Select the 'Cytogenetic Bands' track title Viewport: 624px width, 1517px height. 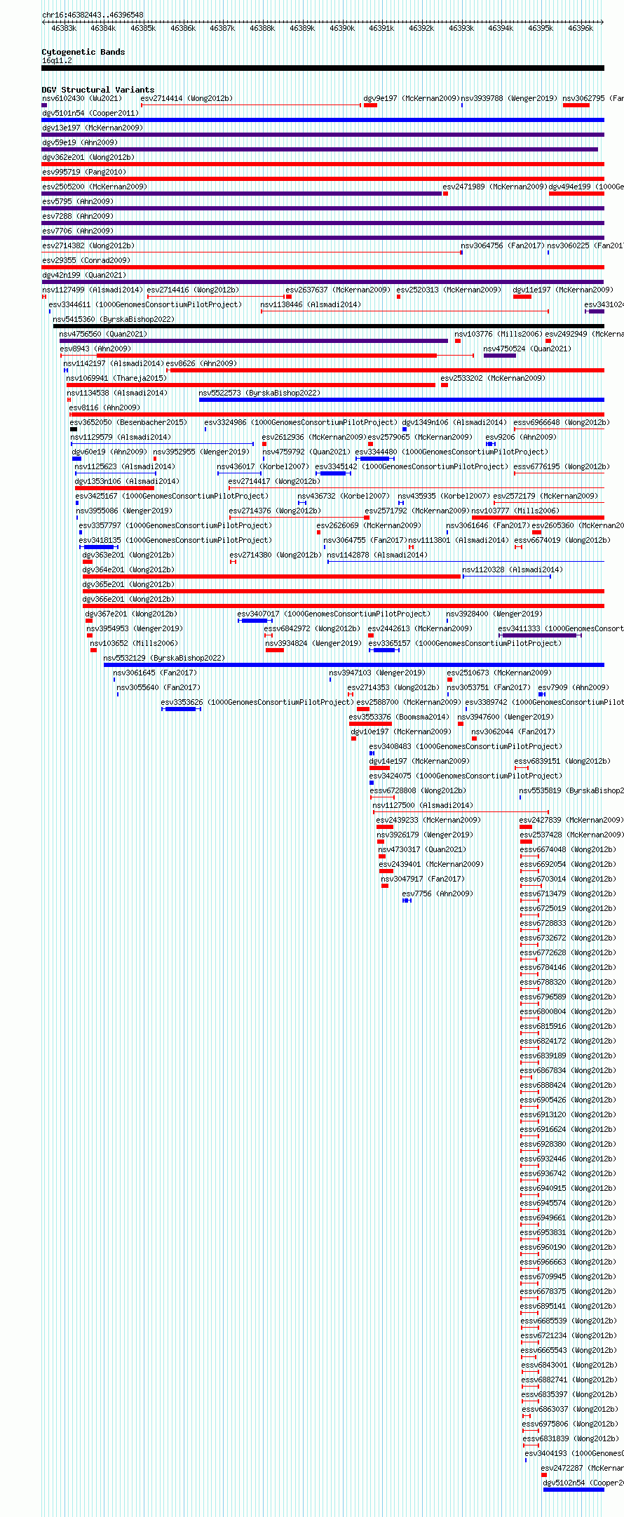83,52
